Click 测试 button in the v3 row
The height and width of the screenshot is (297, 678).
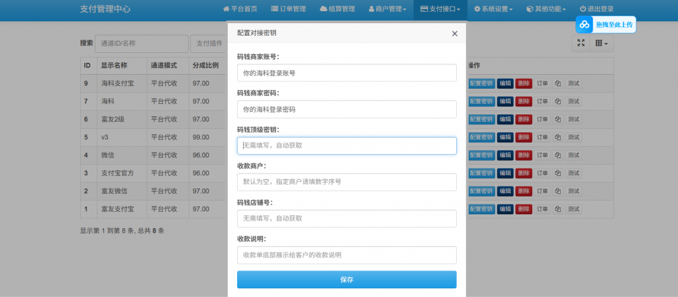coord(573,138)
